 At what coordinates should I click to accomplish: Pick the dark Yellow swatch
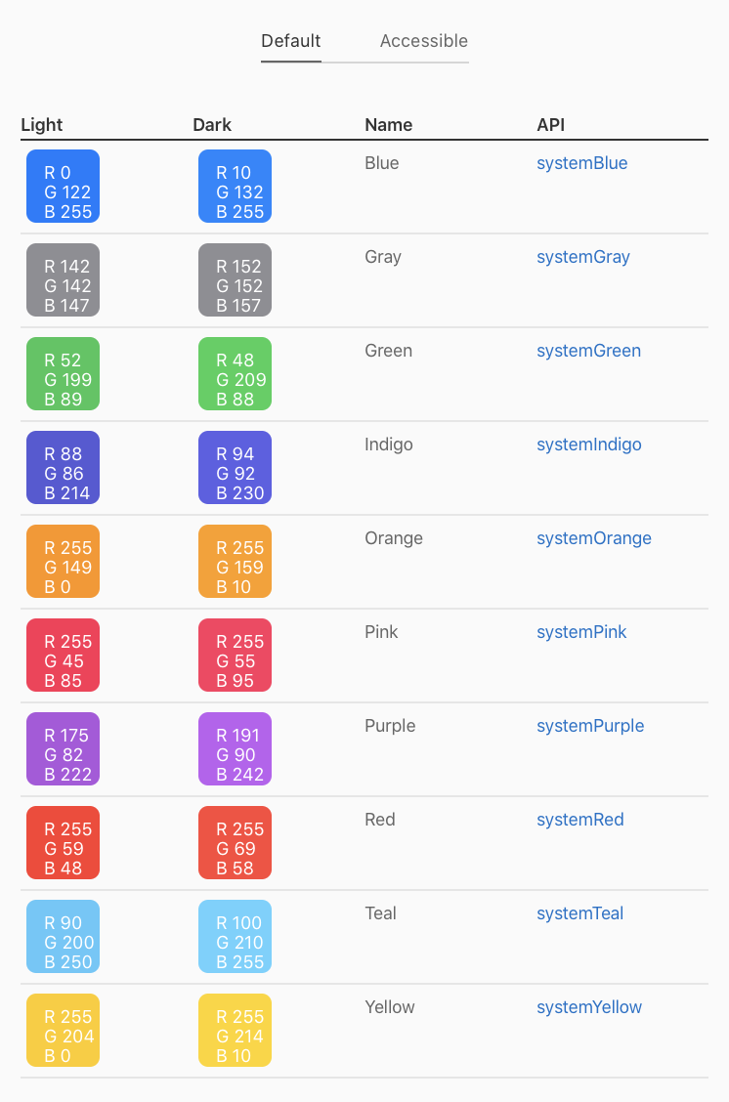point(235,1030)
